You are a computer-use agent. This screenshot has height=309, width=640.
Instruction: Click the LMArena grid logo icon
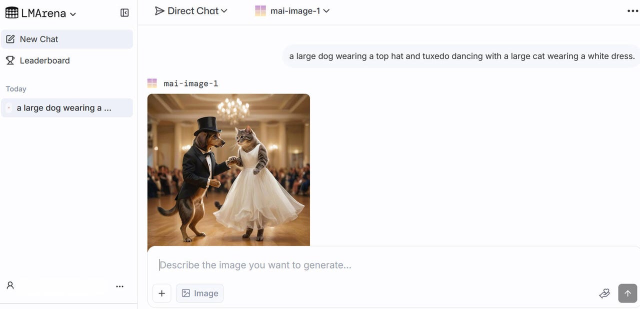(x=11, y=12)
